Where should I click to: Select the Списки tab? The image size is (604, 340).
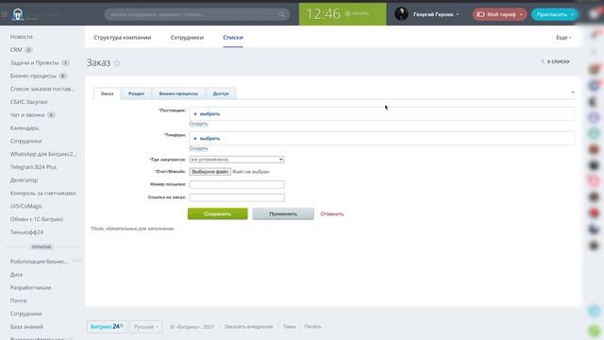pos(233,38)
